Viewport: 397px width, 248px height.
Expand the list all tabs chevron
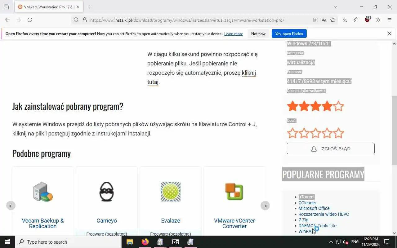(x=336, y=7)
